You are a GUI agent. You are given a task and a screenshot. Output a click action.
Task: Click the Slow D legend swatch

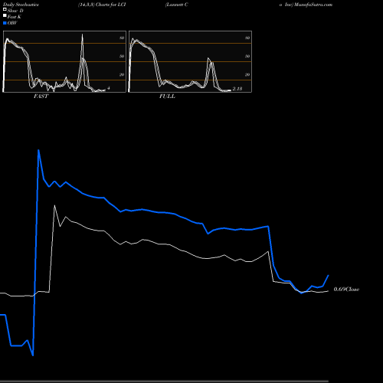pos(5,9)
